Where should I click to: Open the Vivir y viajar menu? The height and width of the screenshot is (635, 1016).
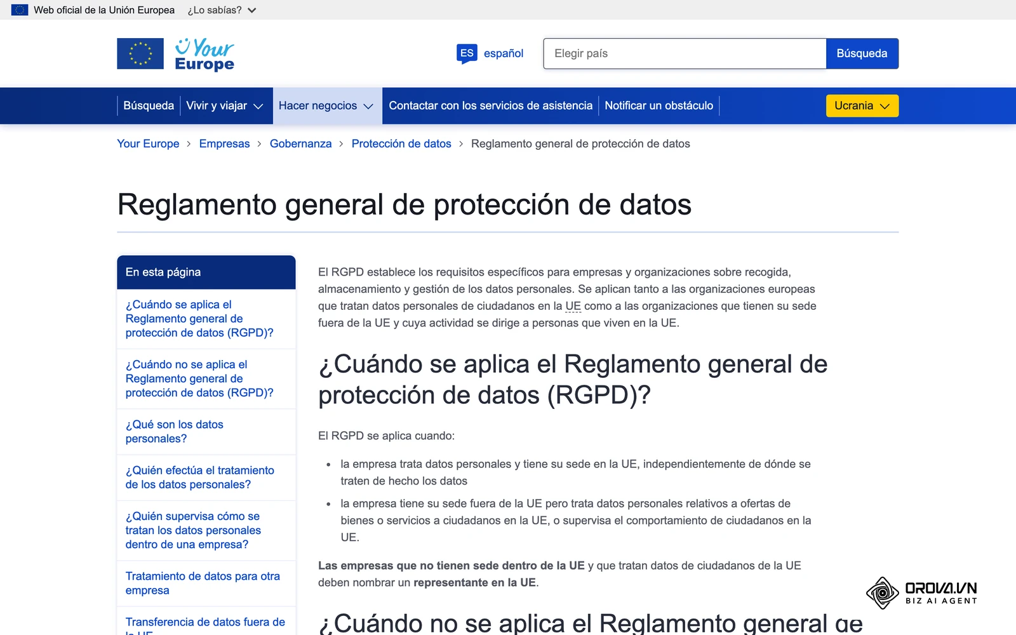click(225, 106)
